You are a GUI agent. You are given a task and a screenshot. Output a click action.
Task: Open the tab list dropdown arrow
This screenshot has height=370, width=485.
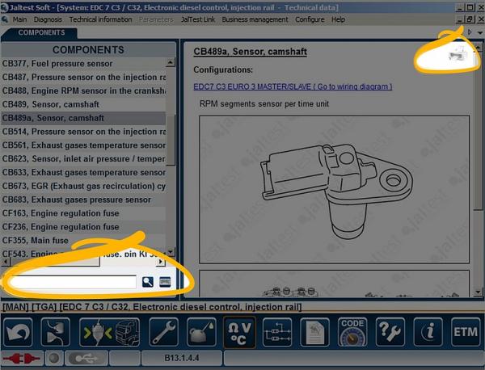click(479, 32)
